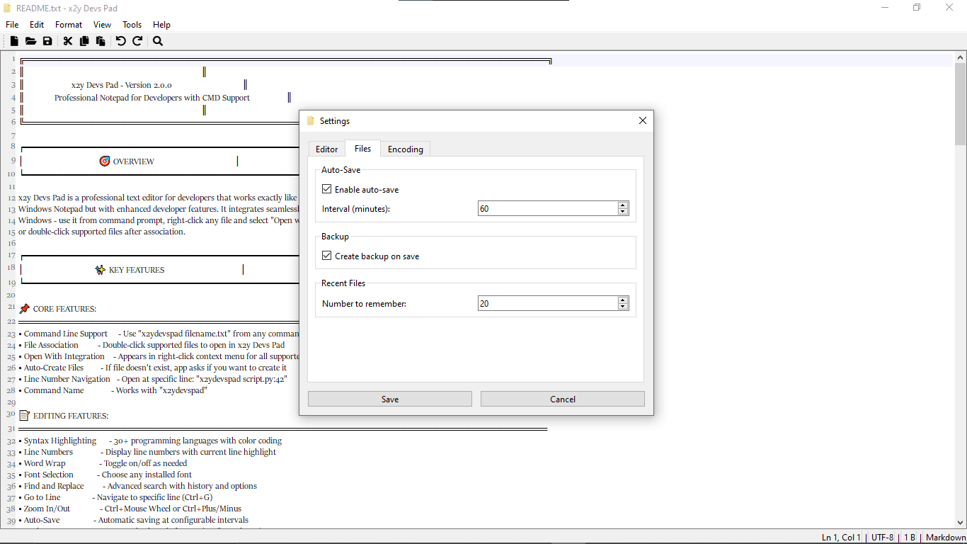Click the Markdown language status entry
The width and height of the screenshot is (967, 544).
point(946,538)
